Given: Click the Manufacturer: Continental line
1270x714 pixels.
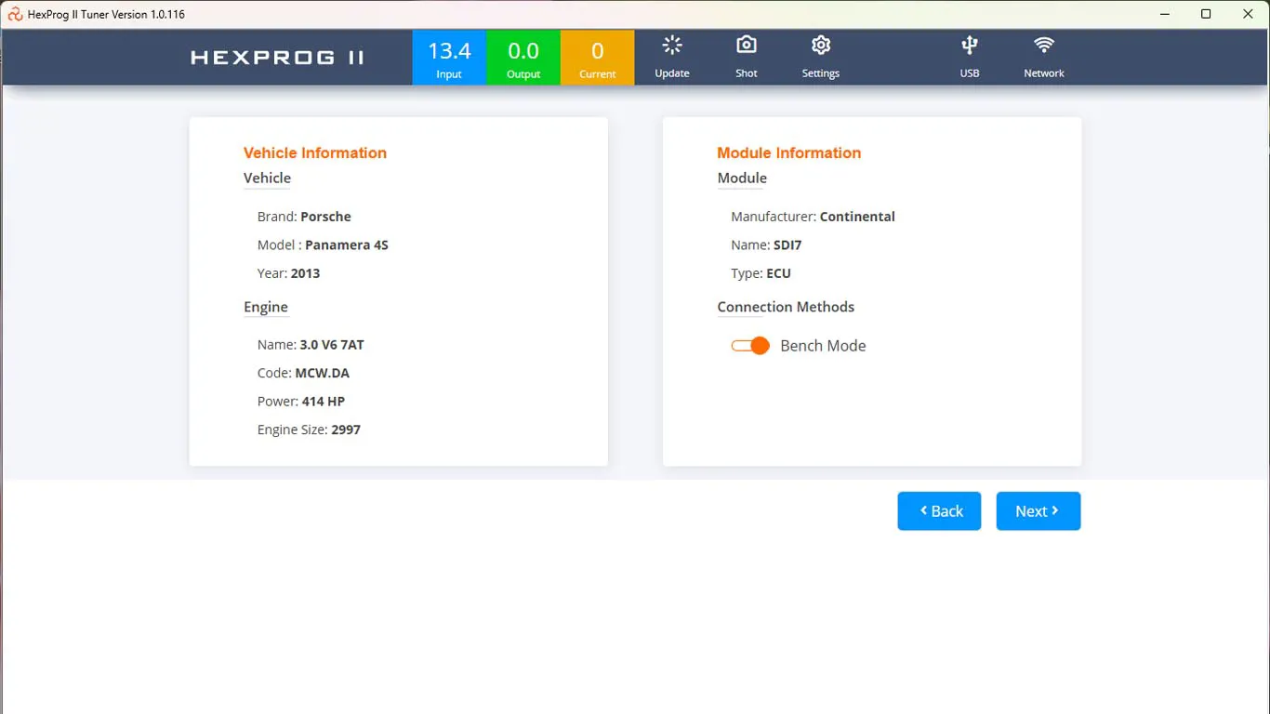Looking at the screenshot, I should 813,217.
